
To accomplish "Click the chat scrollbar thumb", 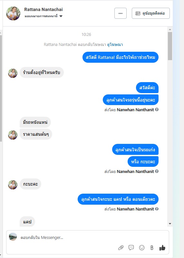I will pos(170,46).
